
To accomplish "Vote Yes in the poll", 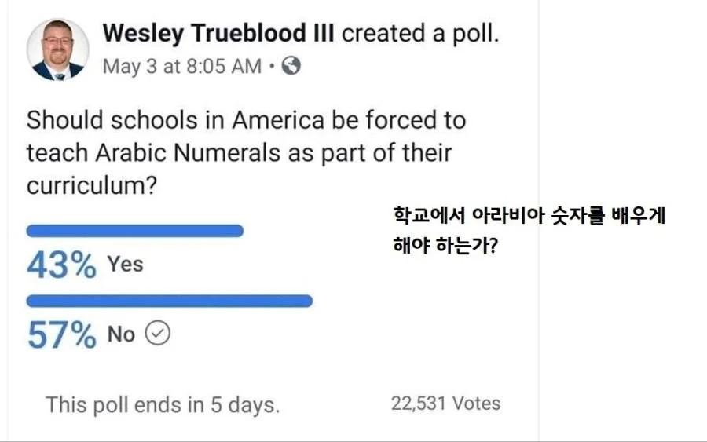I will point(126,265).
